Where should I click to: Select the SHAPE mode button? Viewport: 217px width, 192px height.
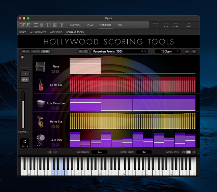coord(36,52)
